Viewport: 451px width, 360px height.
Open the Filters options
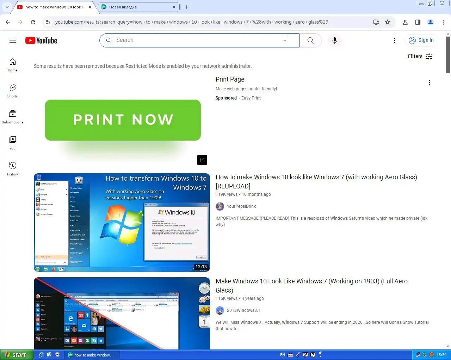tap(420, 56)
